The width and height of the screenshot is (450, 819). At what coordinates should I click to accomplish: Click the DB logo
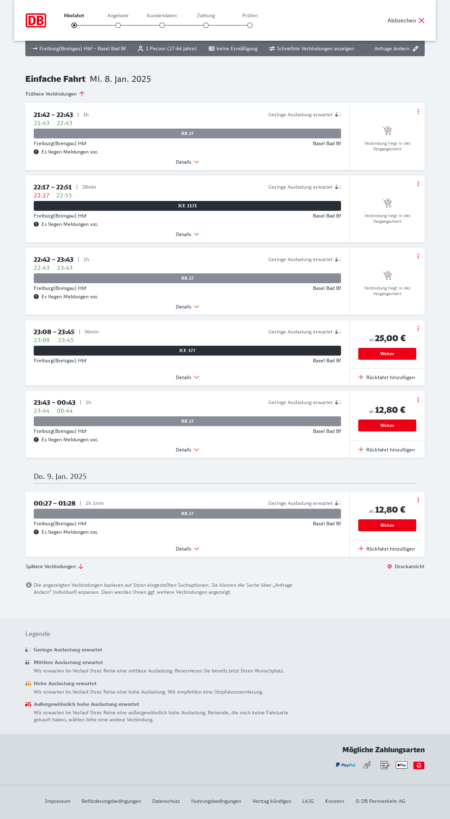tap(36, 20)
